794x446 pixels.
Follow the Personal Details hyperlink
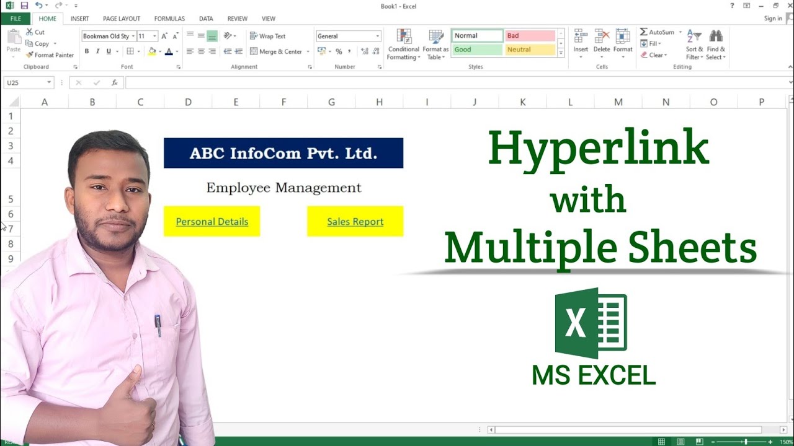pyautogui.click(x=212, y=222)
